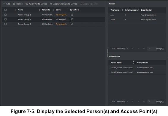Go to first page in Person panel

(x=128, y=49)
